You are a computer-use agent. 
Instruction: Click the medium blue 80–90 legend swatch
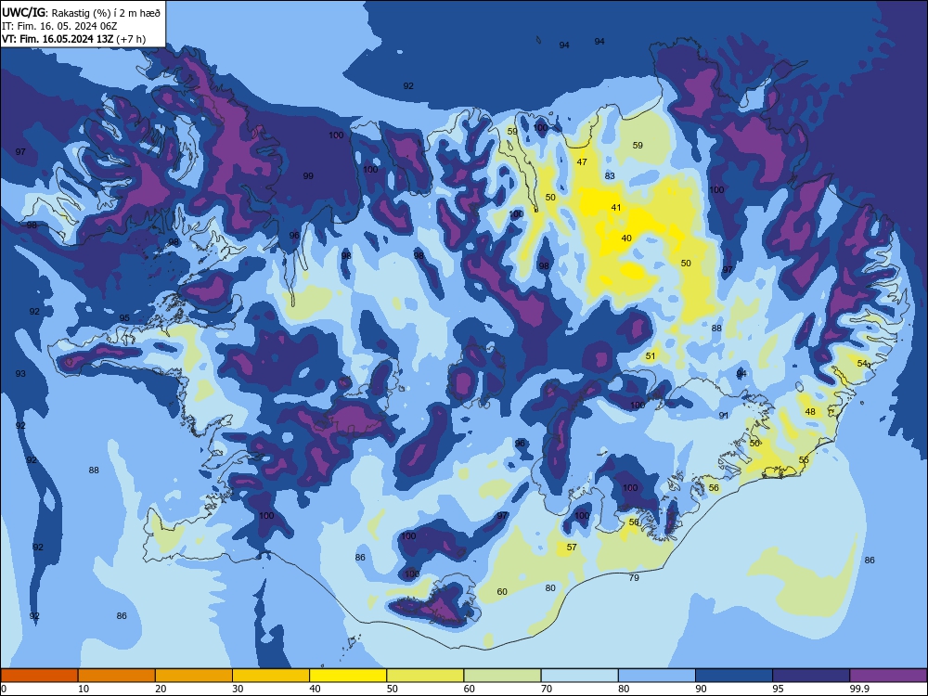coord(657,676)
